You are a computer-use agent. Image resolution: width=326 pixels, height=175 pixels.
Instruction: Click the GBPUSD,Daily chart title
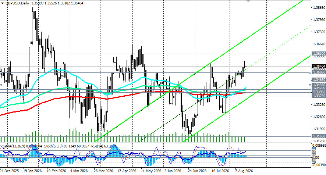(17, 3)
